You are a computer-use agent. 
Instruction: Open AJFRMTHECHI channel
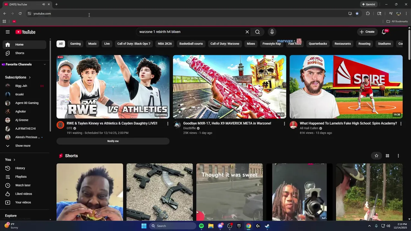[24, 129]
